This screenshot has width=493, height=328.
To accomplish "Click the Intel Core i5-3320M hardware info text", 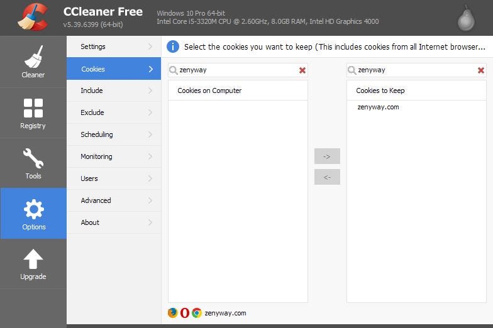I will pyautogui.click(x=268, y=21).
